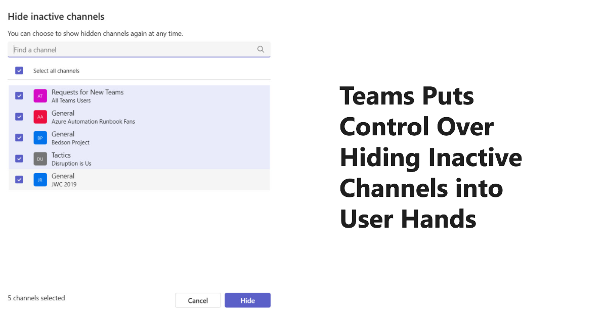Image resolution: width=607 pixels, height=317 pixels.
Task: Click the Hide button
Action: tap(247, 300)
